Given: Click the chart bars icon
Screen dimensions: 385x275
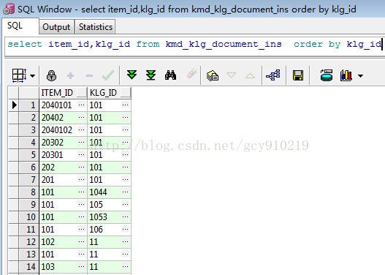Looking at the screenshot, I should click(x=346, y=75).
